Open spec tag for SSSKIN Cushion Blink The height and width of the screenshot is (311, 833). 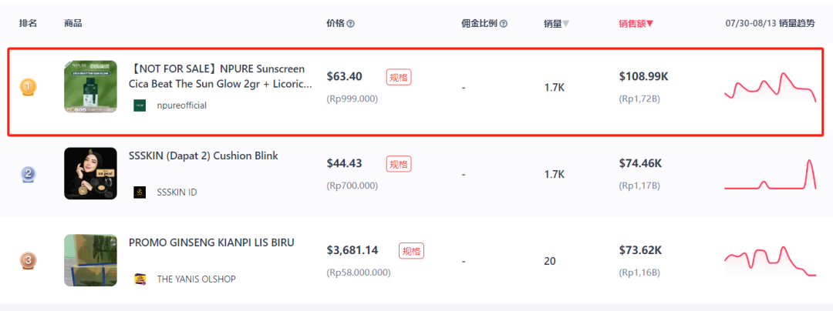click(x=399, y=164)
